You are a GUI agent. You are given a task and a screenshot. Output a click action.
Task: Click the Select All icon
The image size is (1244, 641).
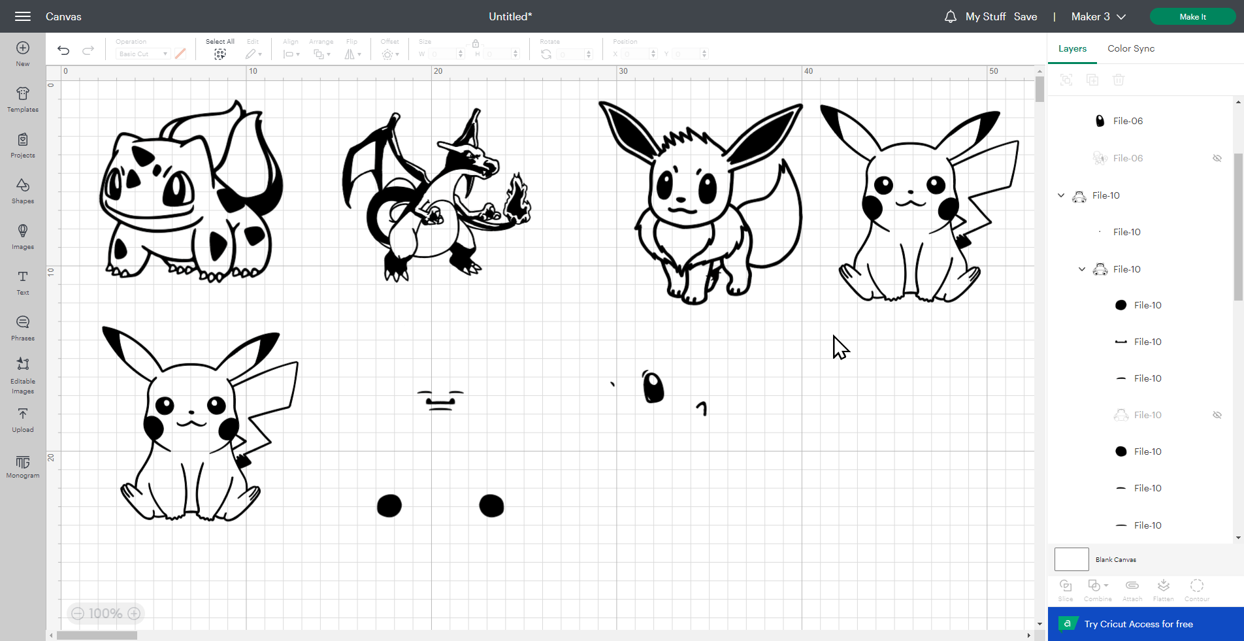coord(220,54)
